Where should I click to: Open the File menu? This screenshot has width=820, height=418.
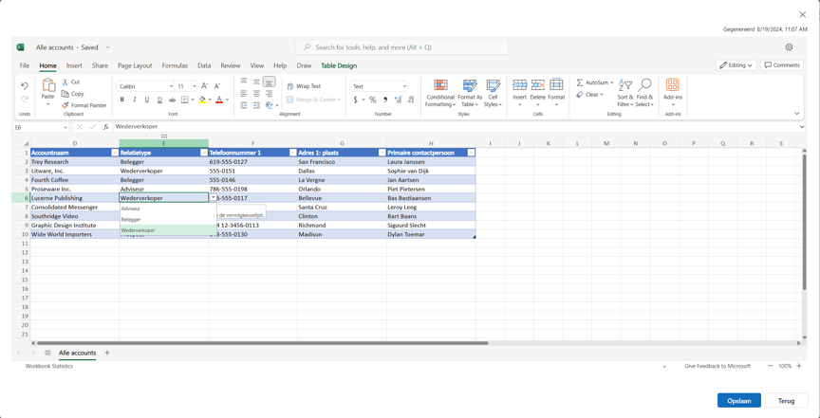25,65
